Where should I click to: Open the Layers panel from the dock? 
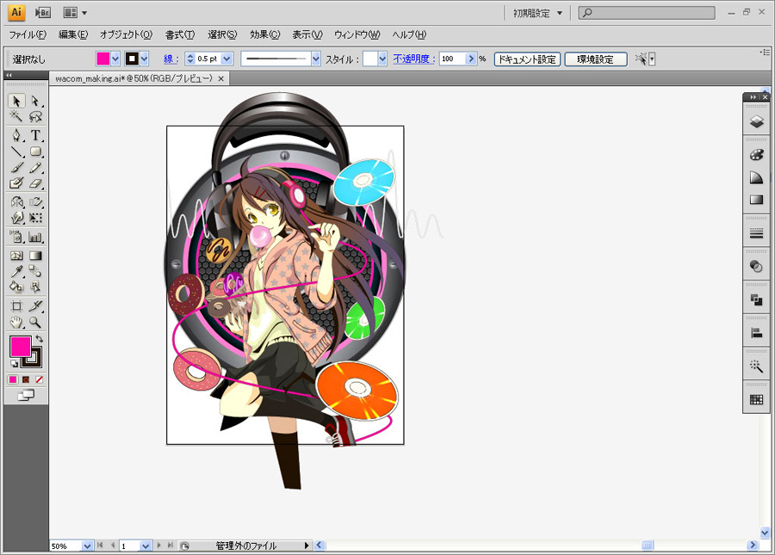pyautogui.click(x=756, y=121)
